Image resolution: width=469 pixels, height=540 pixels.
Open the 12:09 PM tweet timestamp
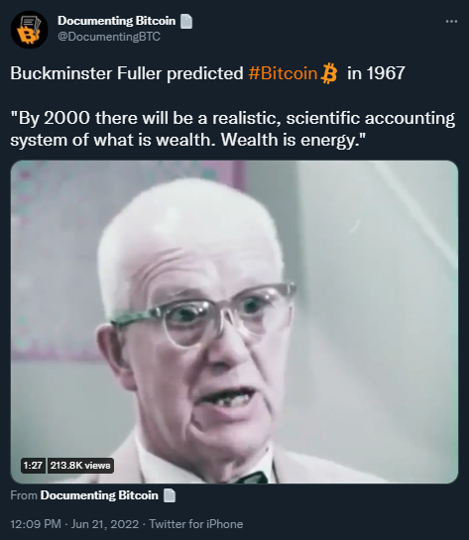(x=36, y=524)
